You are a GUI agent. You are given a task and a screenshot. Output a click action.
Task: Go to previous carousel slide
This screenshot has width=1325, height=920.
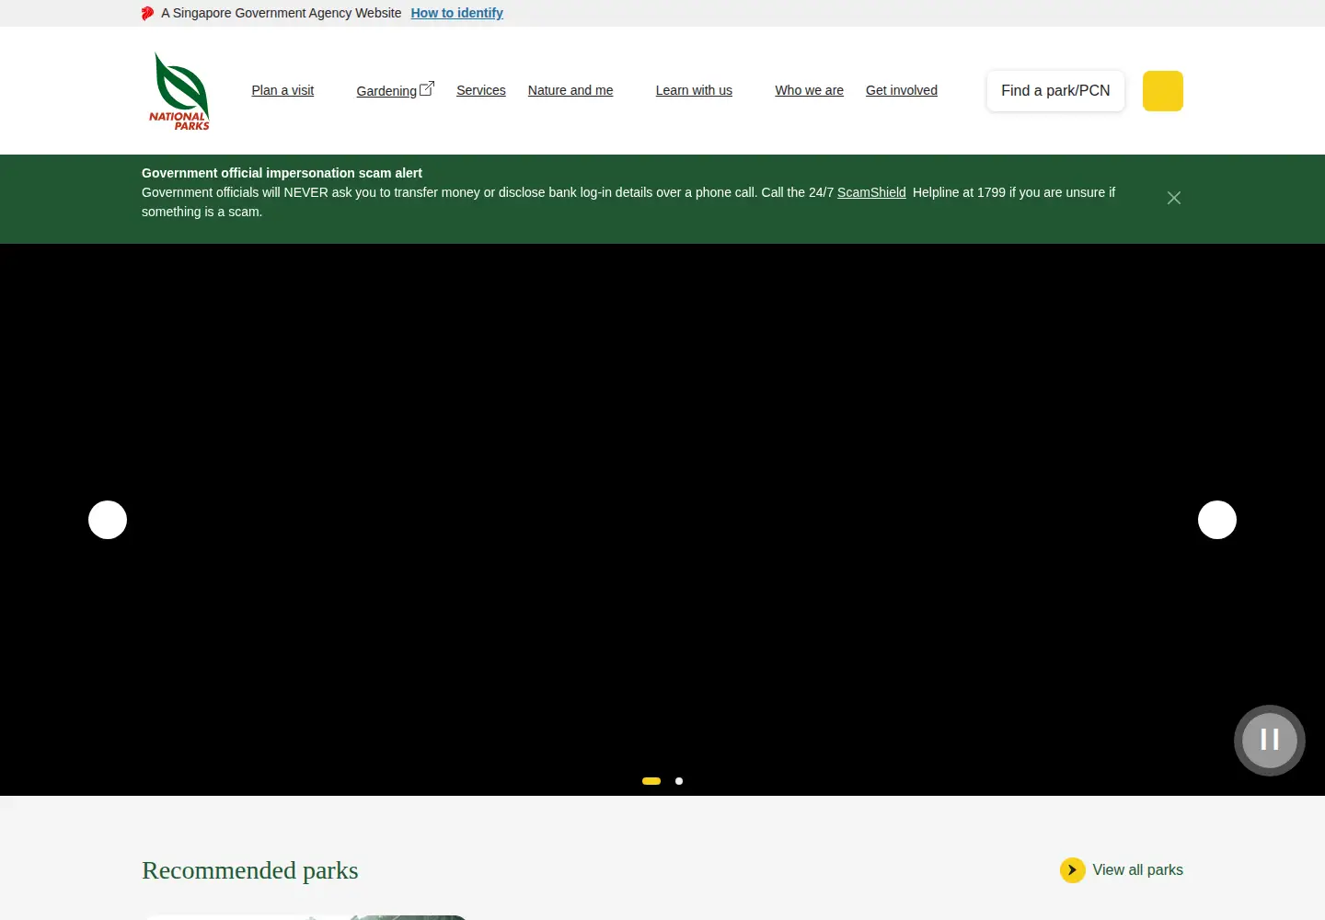pos(108,520)
